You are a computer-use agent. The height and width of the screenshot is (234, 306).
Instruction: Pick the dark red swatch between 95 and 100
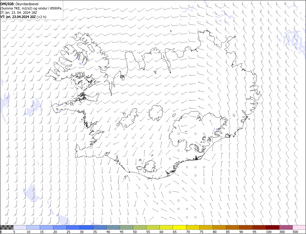(259, 227)
